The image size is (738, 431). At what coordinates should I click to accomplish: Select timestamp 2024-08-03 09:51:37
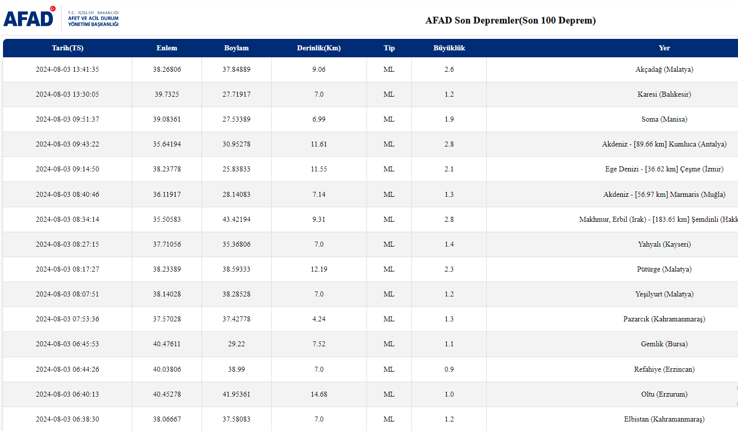coord(67,119)
